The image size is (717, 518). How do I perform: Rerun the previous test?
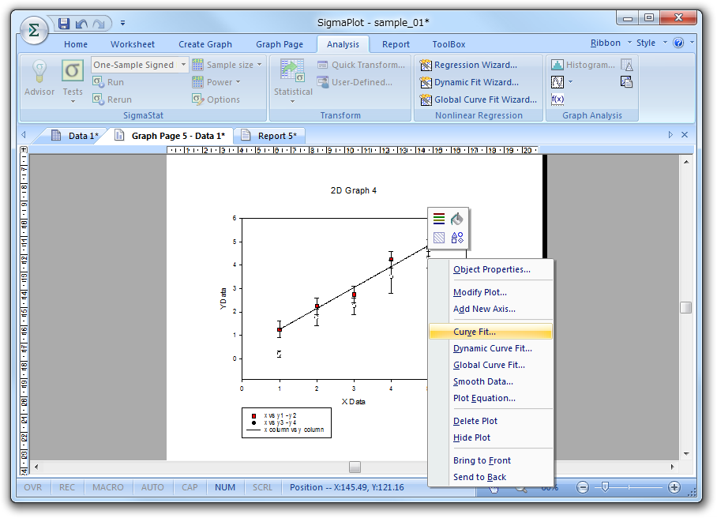click(x=112, y=99)
